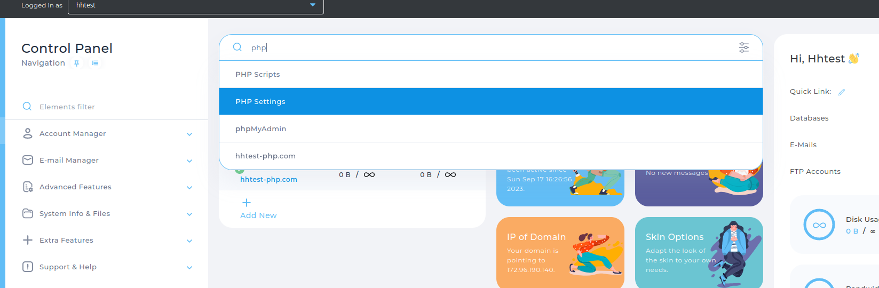Expand Advanced Features menu chevron
The height and width of the screenshot is (288, 879).
pos(189,188)
